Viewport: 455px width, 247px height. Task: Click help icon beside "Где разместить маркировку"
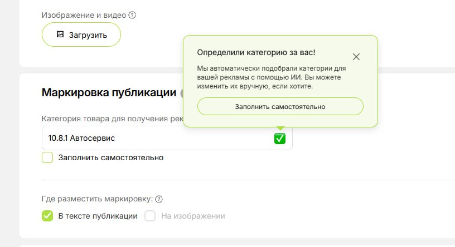pyautogui.click(x=159, y=199)
